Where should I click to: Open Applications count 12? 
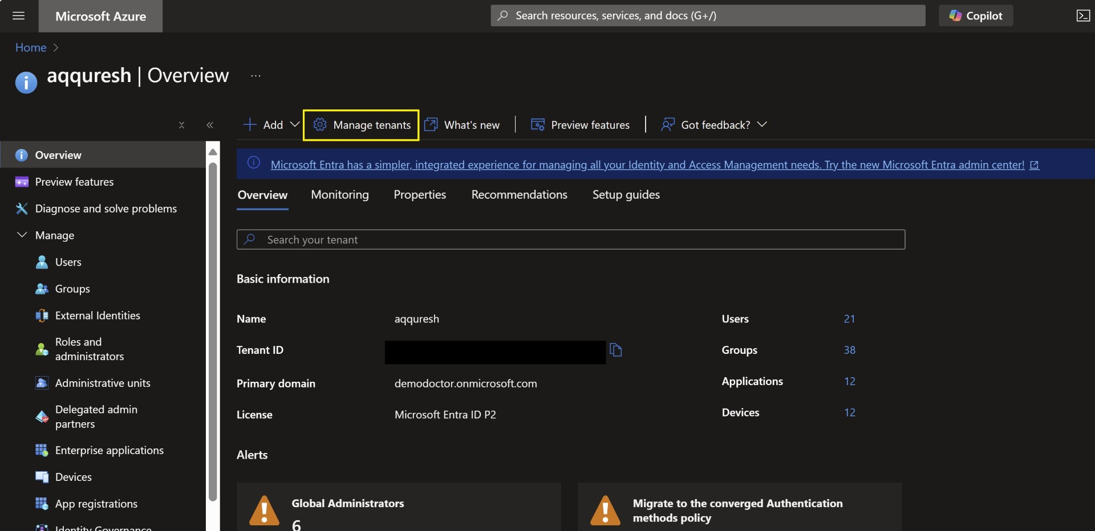849,381
